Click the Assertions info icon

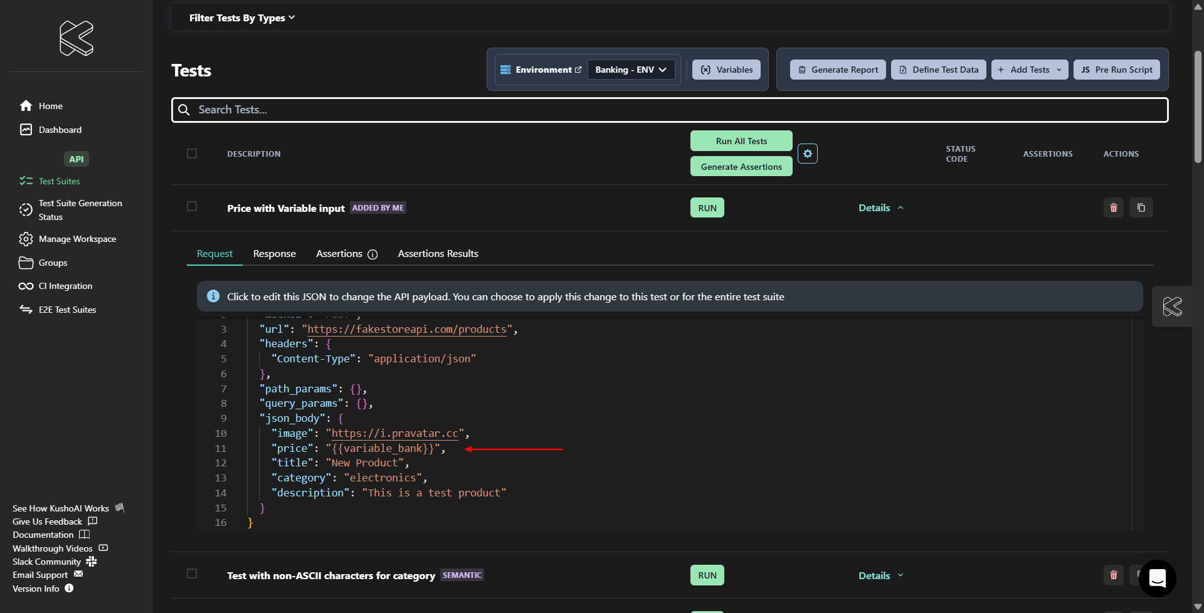click(x=372, y=254)
